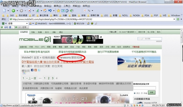Screen dimensions: 183x107
Task: Share to Twitter icon
Action: point(39,70)
